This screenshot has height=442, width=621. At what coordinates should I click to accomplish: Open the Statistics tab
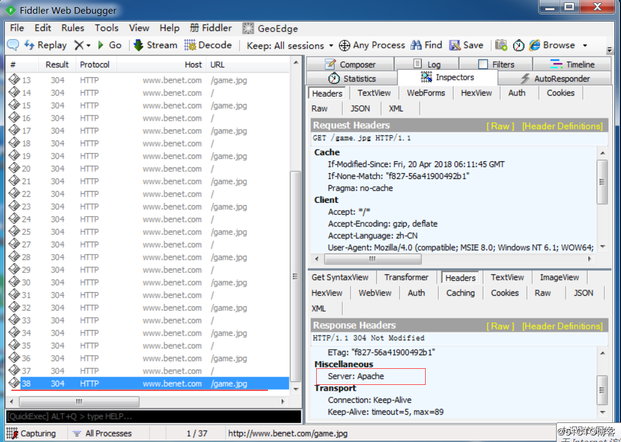point(352,79)
